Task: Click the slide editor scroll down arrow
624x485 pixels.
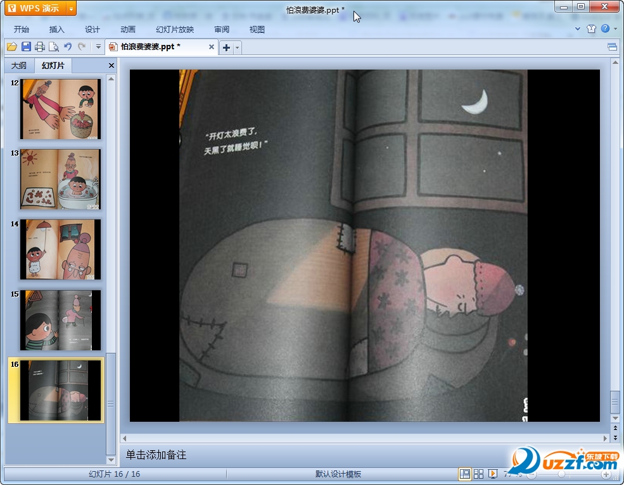Action: tap(615, 418)
